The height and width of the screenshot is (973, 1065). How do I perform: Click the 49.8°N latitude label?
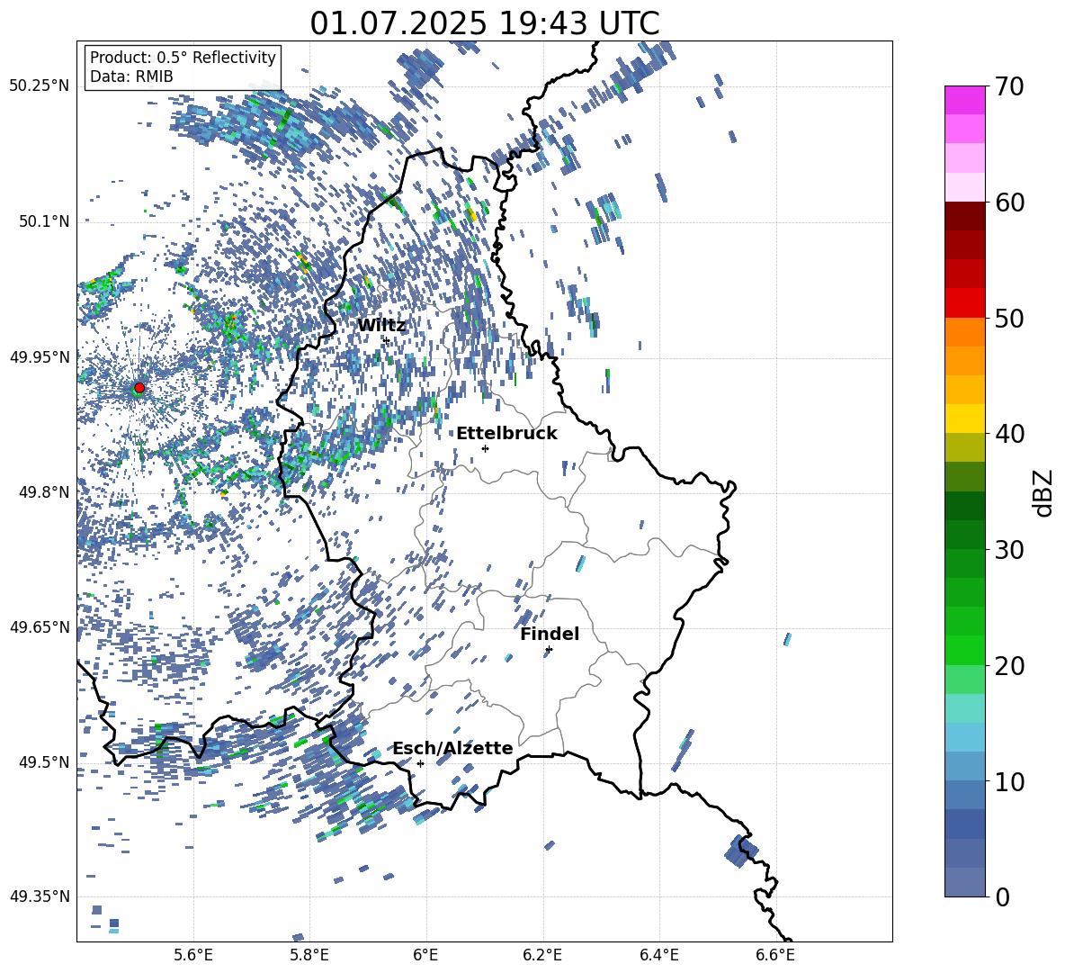pyautogui.click(x=43, y=492)
